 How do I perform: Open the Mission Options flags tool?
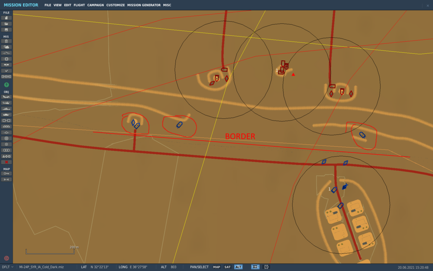[x=6, y=65]
